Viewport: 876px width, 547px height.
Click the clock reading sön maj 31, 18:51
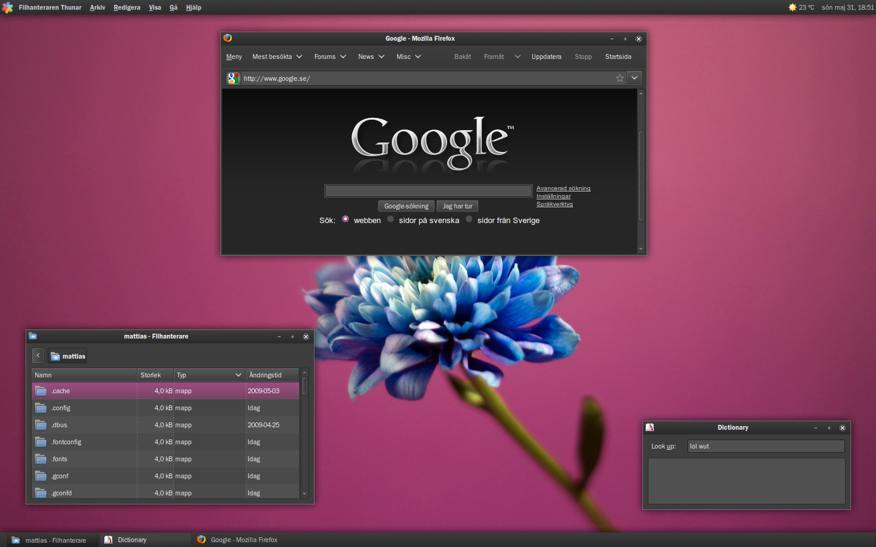click(x=847, y=7)
